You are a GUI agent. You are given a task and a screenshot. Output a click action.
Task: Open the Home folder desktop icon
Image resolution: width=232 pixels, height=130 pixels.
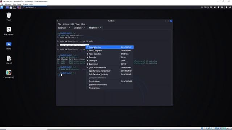pyautogui.click(x=9, y=45)
